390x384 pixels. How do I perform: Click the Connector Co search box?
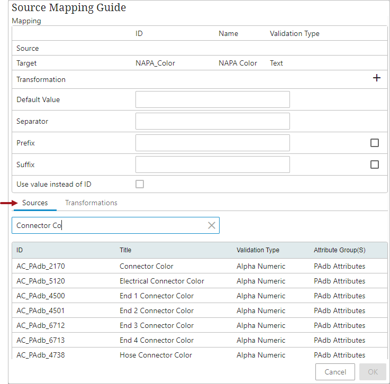coord(108,225)
